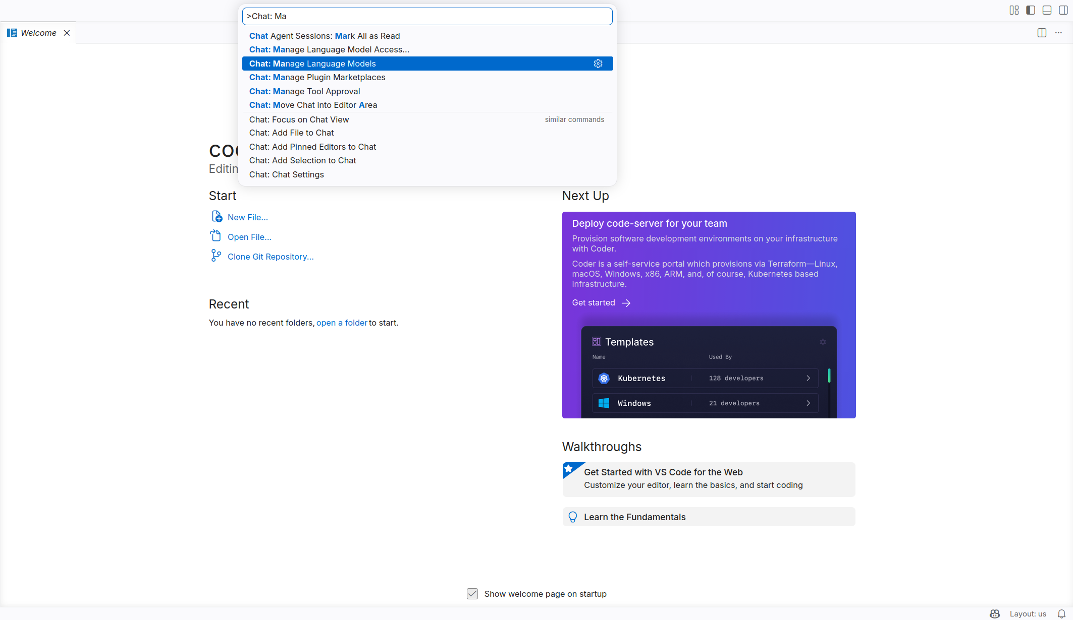Choose Chat: Manage Tool Approval
The image size is (1073, 620).
click(x=427, y=91)
